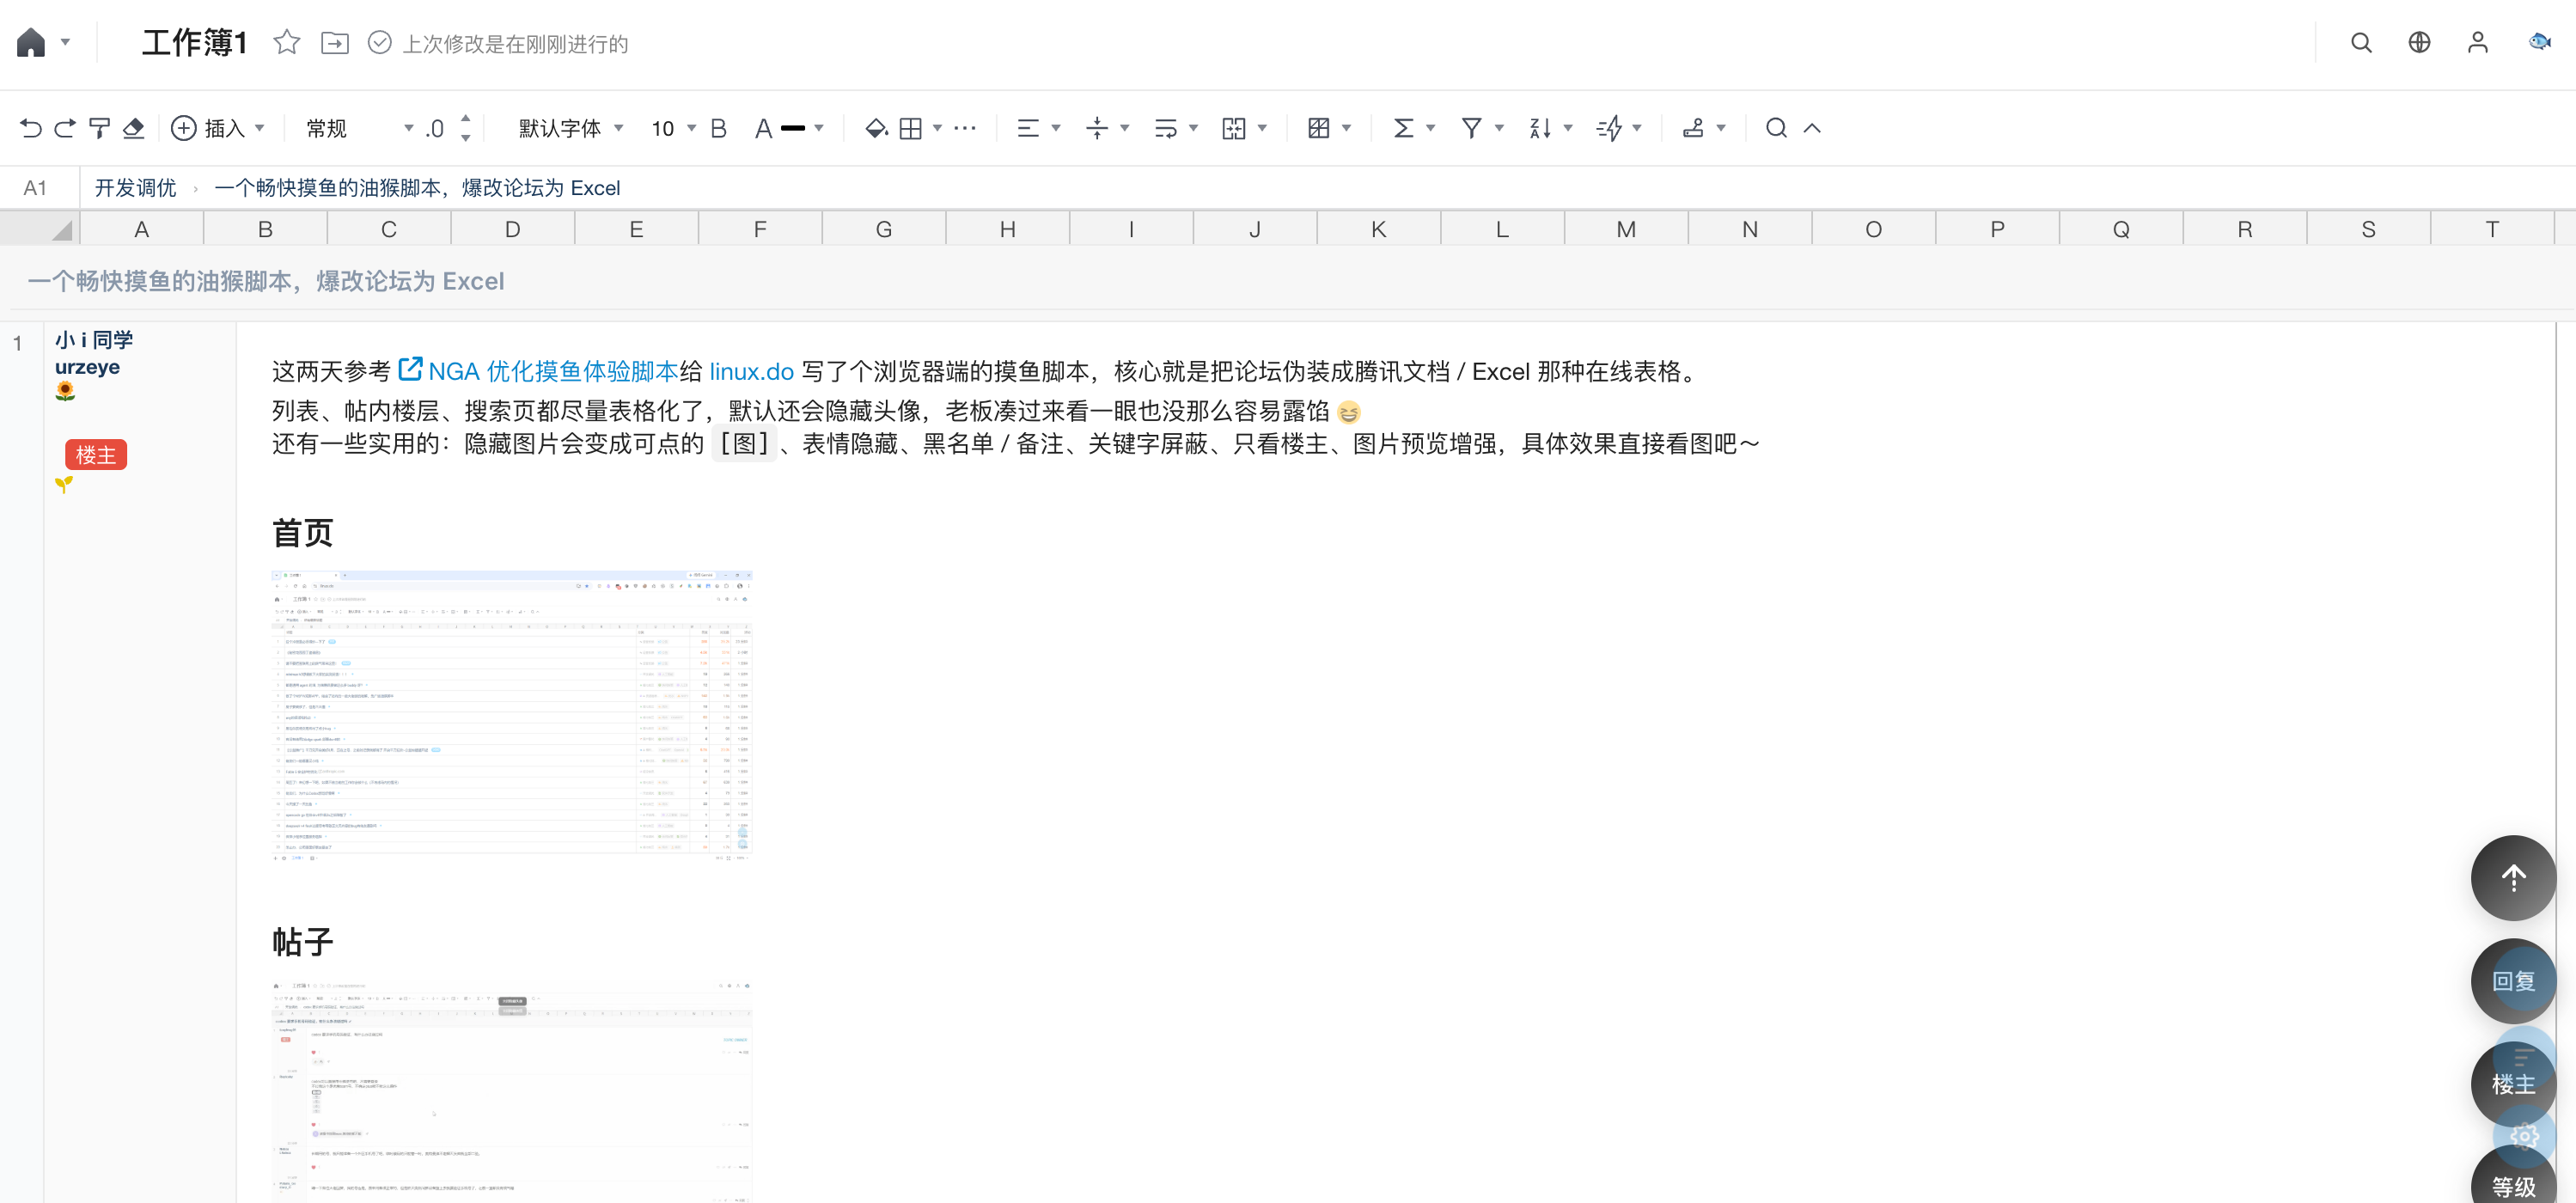Open the font size 10 dropdown
The image size is (2576, 1203).
[673, 128]
